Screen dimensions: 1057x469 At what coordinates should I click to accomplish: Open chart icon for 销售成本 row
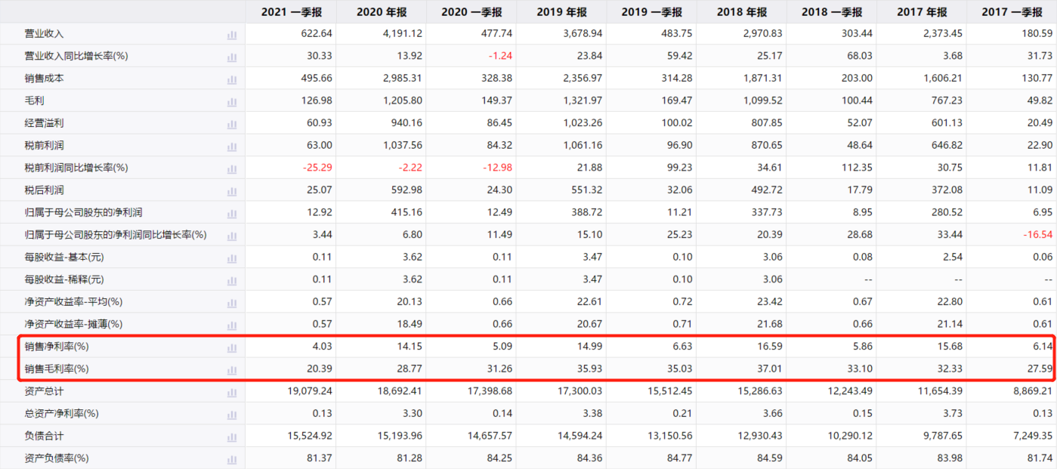[x=232, y=79]
